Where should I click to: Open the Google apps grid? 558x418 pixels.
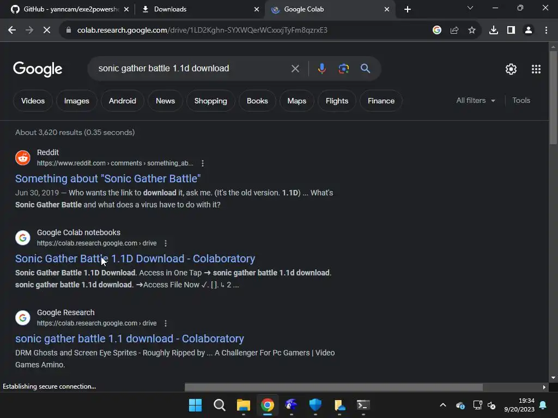536,69
